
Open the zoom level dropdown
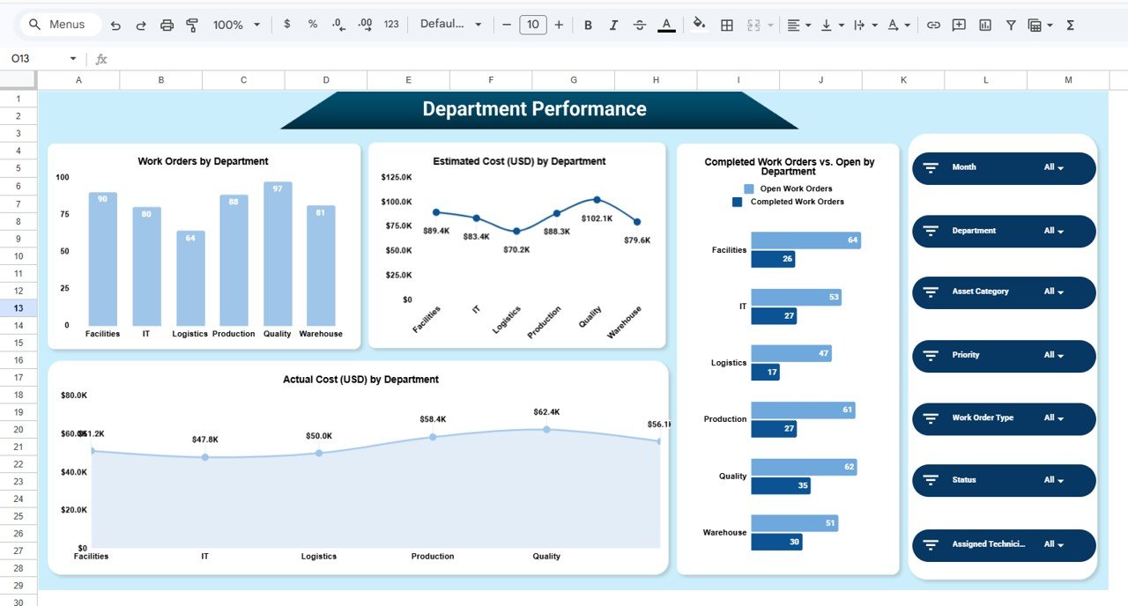coord(235,25)
